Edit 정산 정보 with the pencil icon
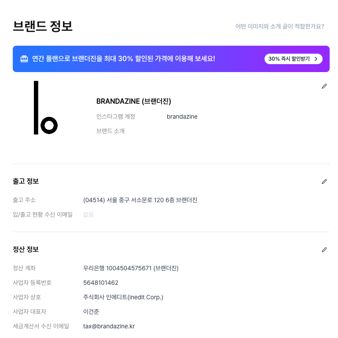This screenshot has height=338, width=338. pos(324,250)
